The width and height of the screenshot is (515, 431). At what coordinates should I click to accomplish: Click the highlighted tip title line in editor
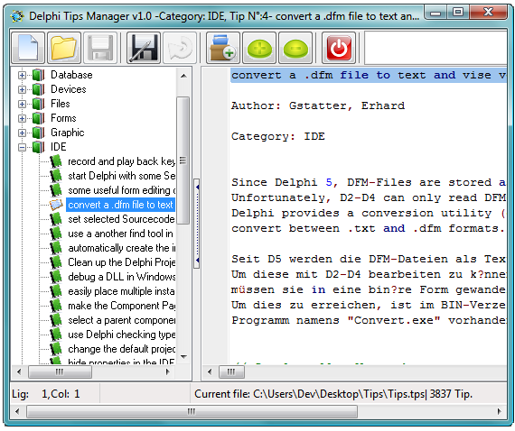369,76
